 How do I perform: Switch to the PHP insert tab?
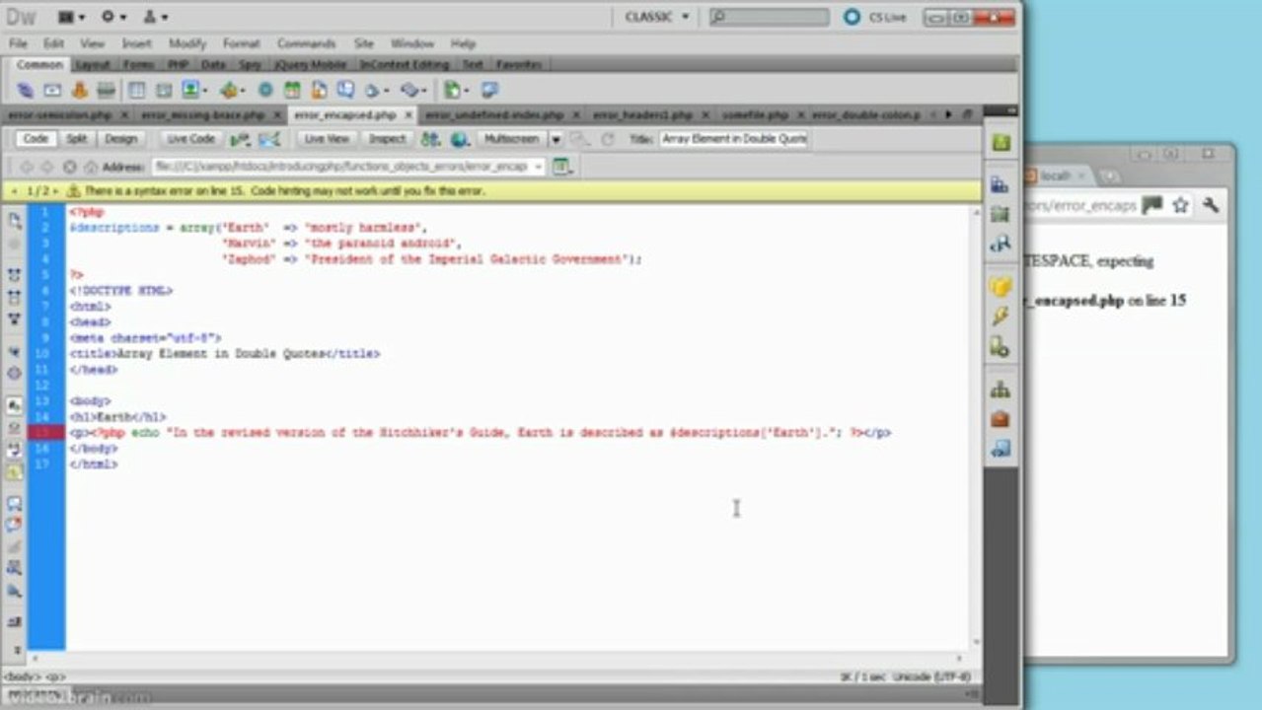tap(178, 64)
